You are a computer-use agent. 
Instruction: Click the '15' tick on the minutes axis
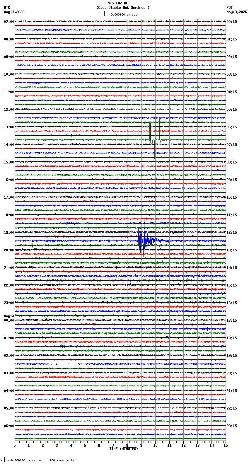(226, 446)
